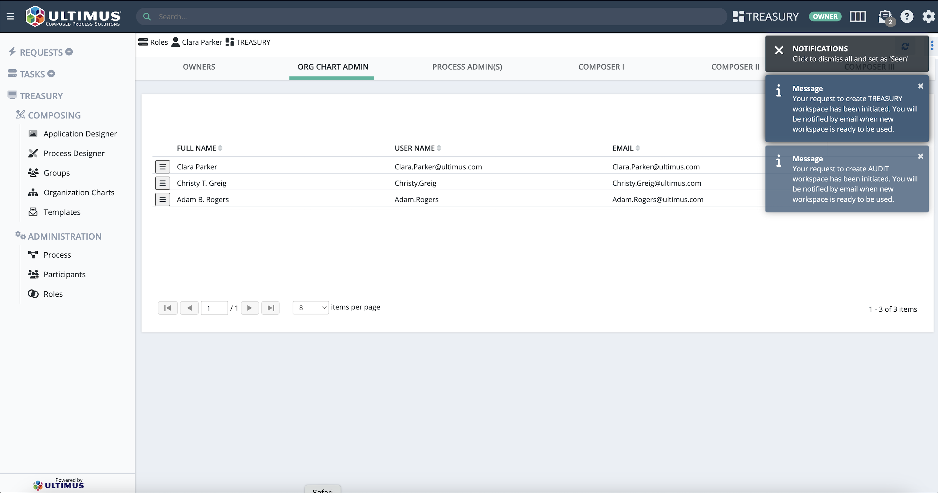The height and width of the screenshot is (493, 938).
Task: Open the help question mark icon
Action: (x=907, y=16)
